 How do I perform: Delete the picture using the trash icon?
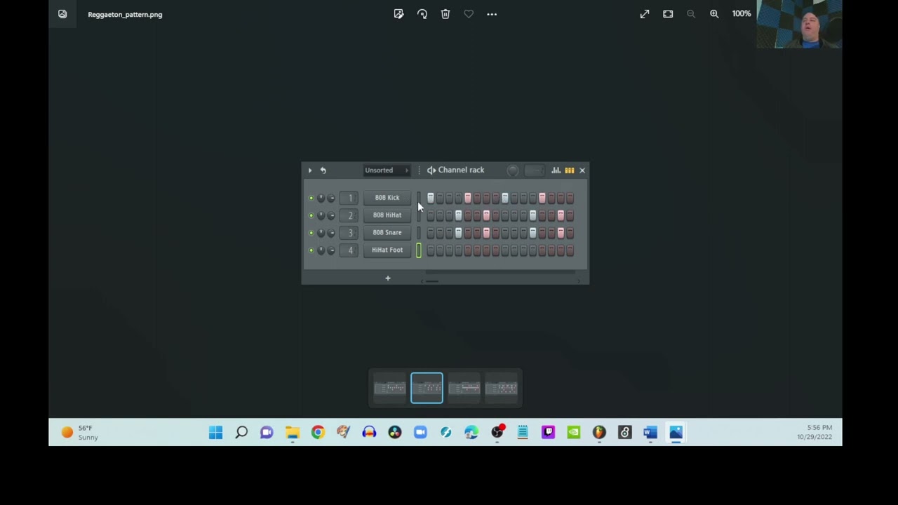pos(445,14)
